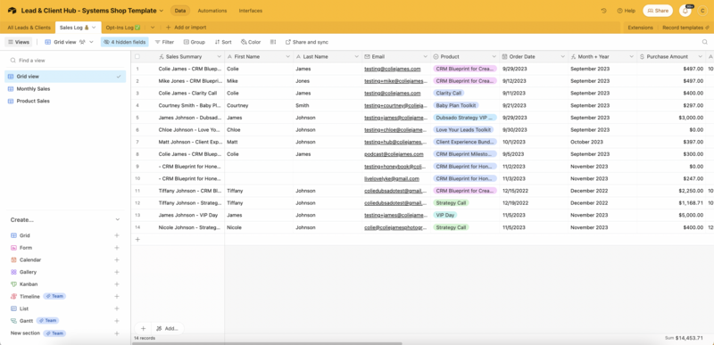Open the First Name column dropdown
The width and height of the screenshot is (714, 345).
coord(287,57)
